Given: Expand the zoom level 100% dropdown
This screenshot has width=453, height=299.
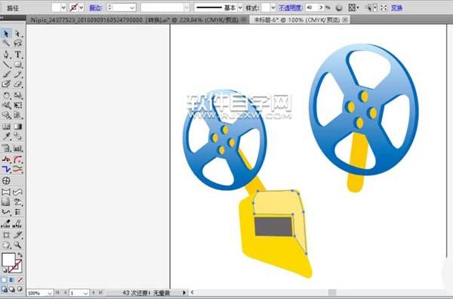Looking at the screenshot, I should [50, 293].
